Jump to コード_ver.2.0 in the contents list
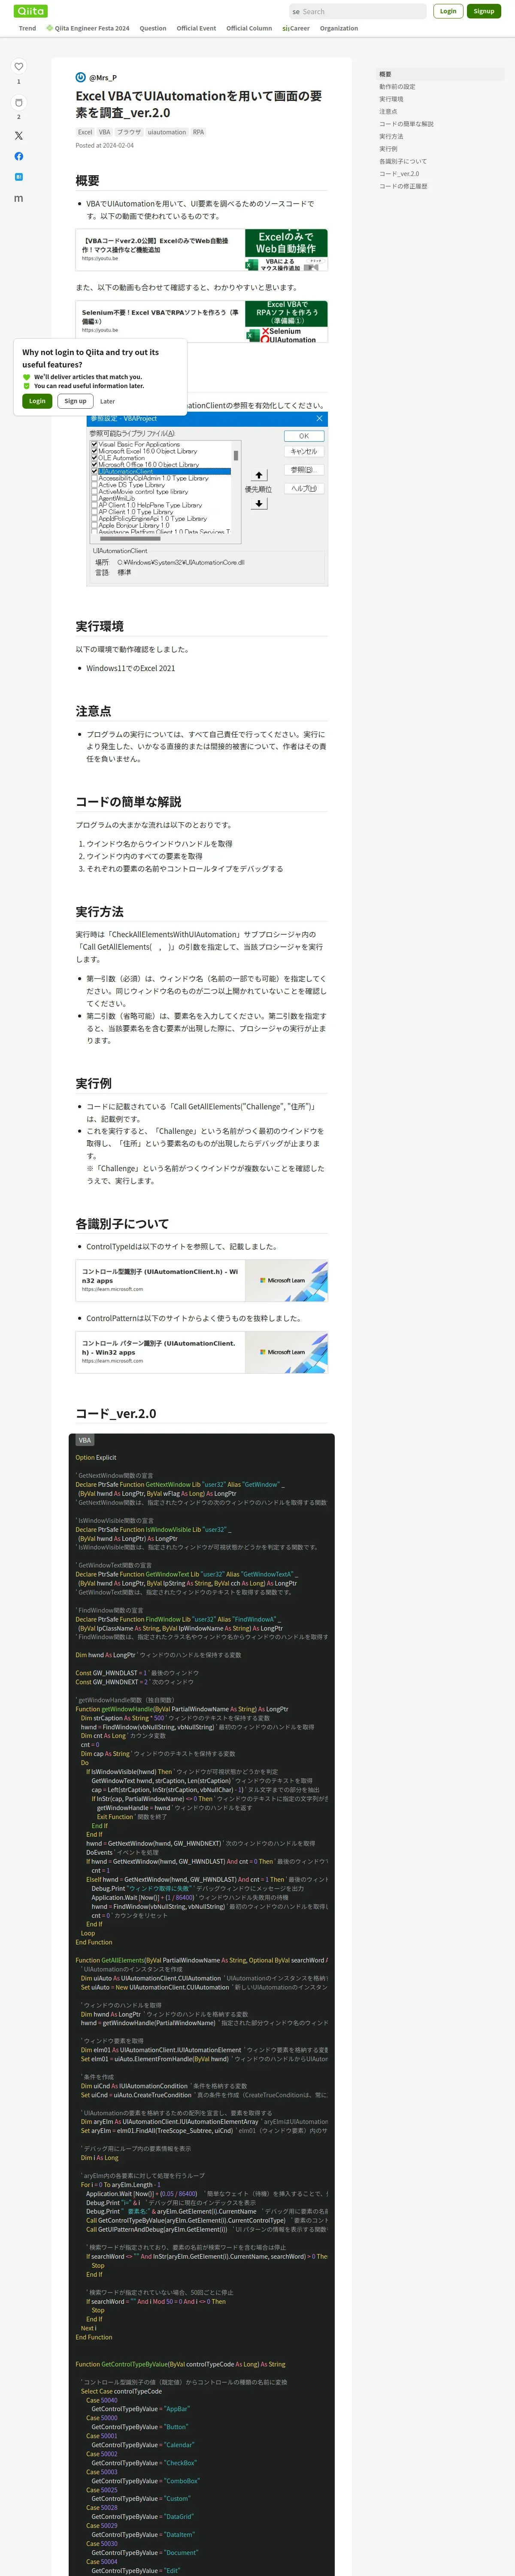Image resolution: width=515 pixels, height=2576 pixels. coord(399,174)
